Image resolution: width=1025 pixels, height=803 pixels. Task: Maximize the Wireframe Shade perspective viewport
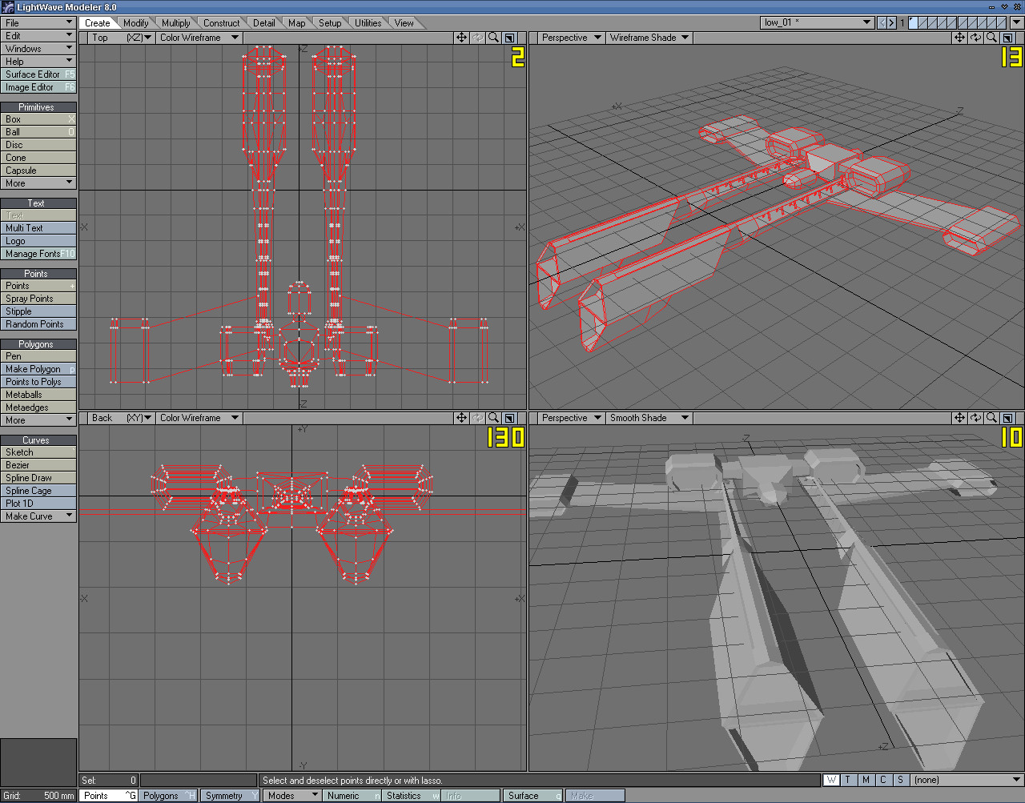(x=1008, y=38)
